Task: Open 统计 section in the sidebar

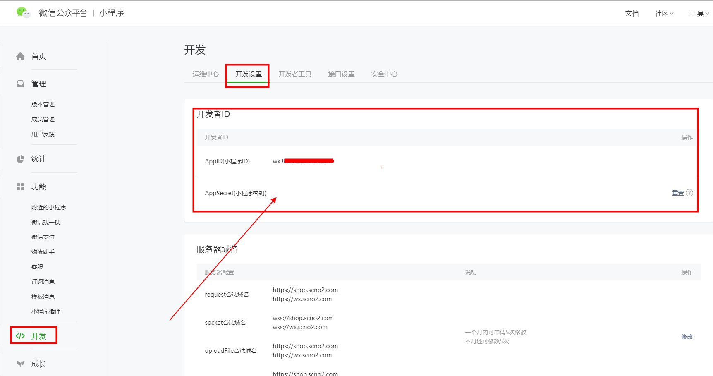Action: (x=39, y=159)
